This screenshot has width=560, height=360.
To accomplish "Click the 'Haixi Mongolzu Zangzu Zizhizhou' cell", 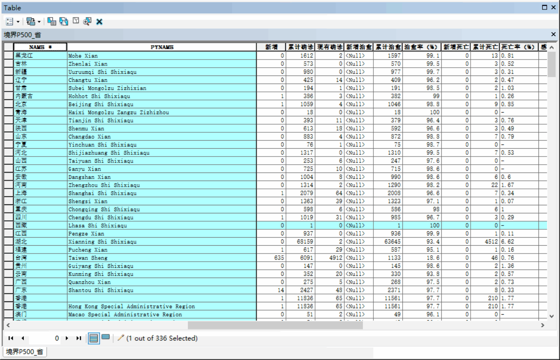I will point(162,113).
